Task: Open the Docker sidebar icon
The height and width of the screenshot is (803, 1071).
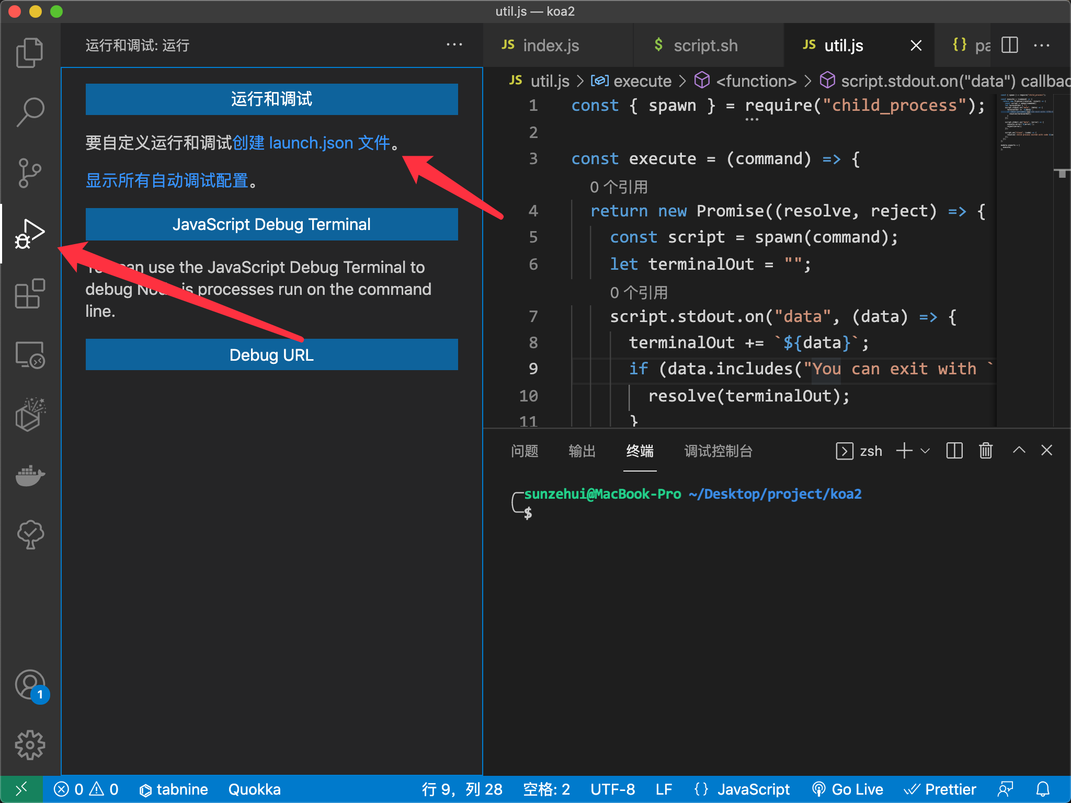Action: point(30,476)
